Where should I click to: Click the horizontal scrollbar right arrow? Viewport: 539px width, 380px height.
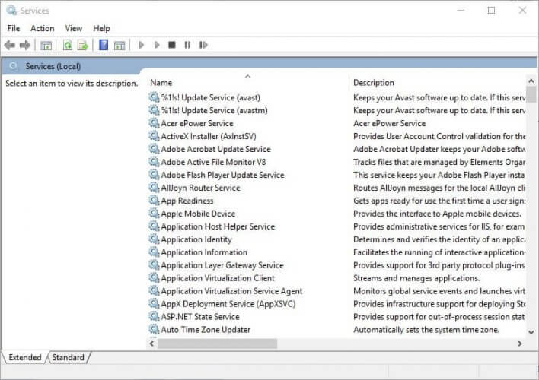tap(520, 344)
